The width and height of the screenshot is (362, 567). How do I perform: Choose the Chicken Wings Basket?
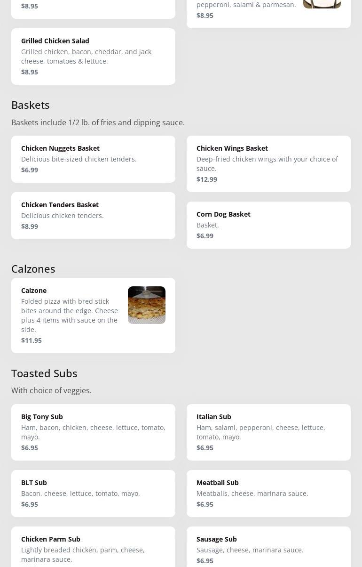268,164
